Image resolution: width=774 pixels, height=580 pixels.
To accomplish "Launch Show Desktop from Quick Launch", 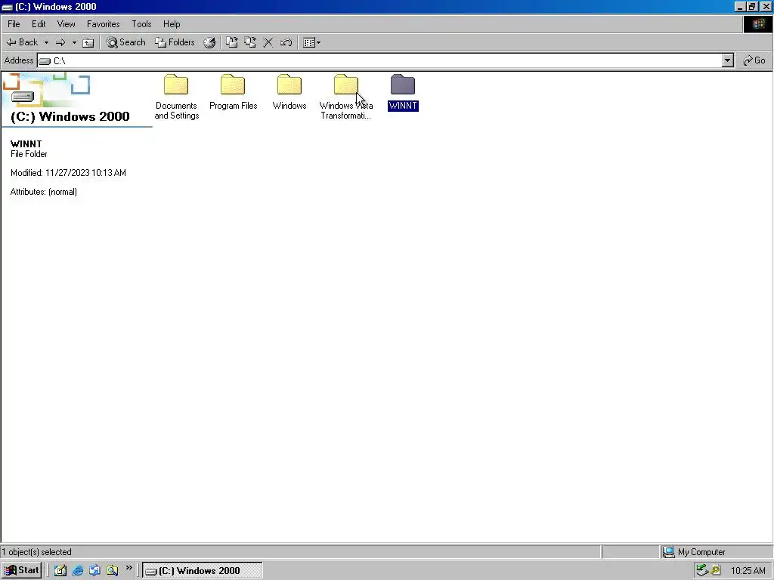I will point(60,571).
